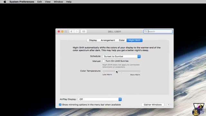Click the More Warm label
Screen dimensions: 206x116
[135, 74]
